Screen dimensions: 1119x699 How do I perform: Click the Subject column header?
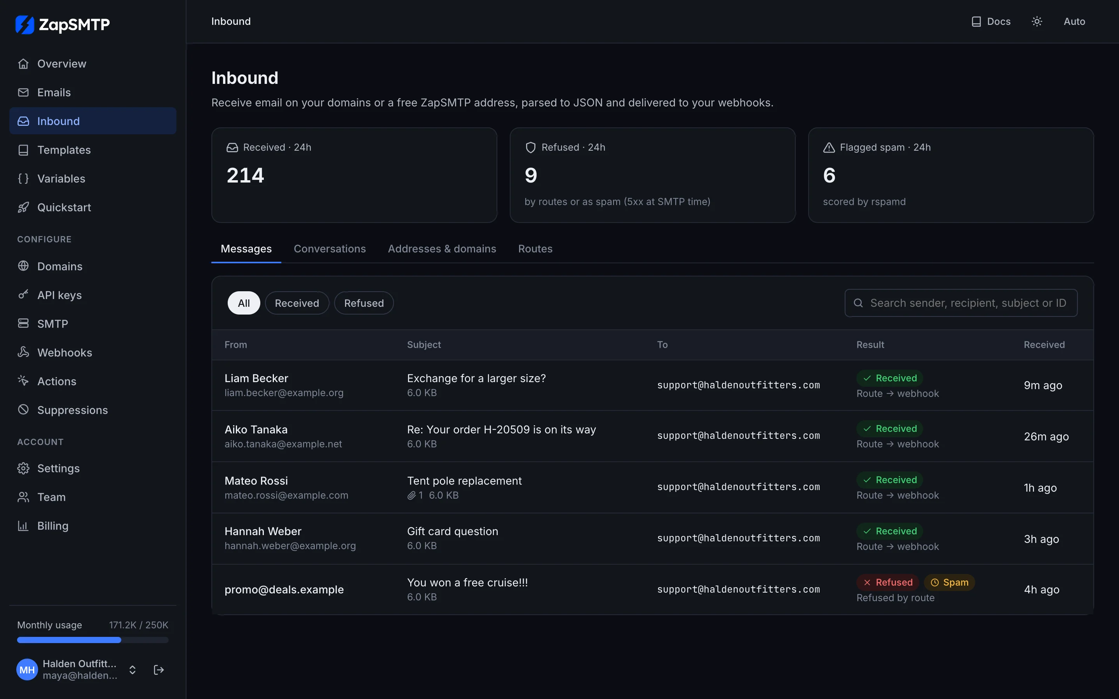click(424, 345)
